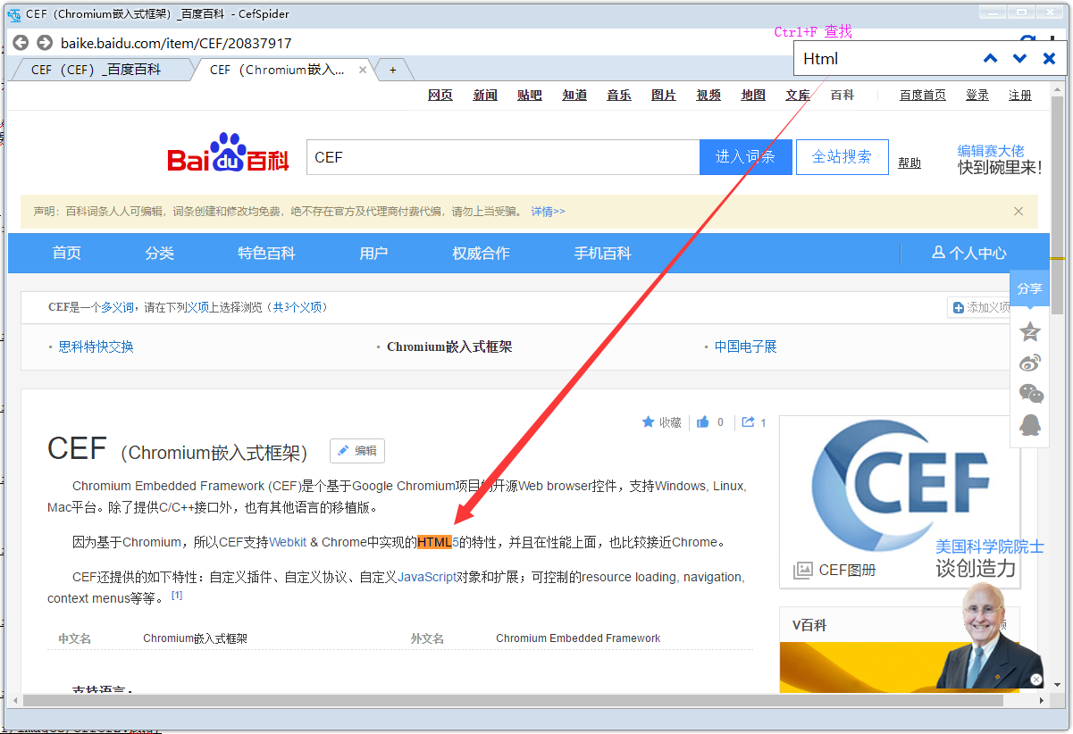Open 帮助 link
Screen dimensions: 1073x734
tap(910, 163)
